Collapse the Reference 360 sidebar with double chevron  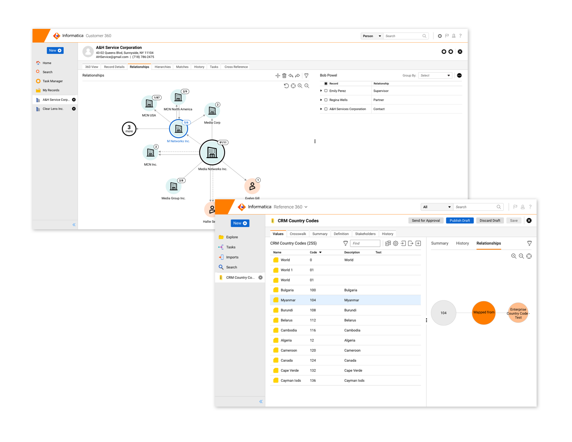261,402
